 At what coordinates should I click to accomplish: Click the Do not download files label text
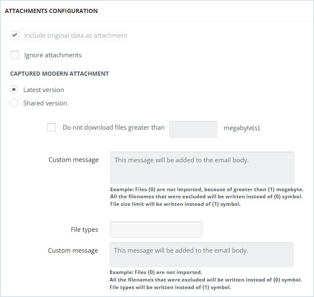coord(114,128)
